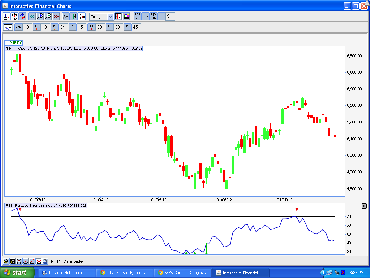370x278 pixels.
Task: Toggle the EMA 2 moving average
Action: [x=55, y=27]
